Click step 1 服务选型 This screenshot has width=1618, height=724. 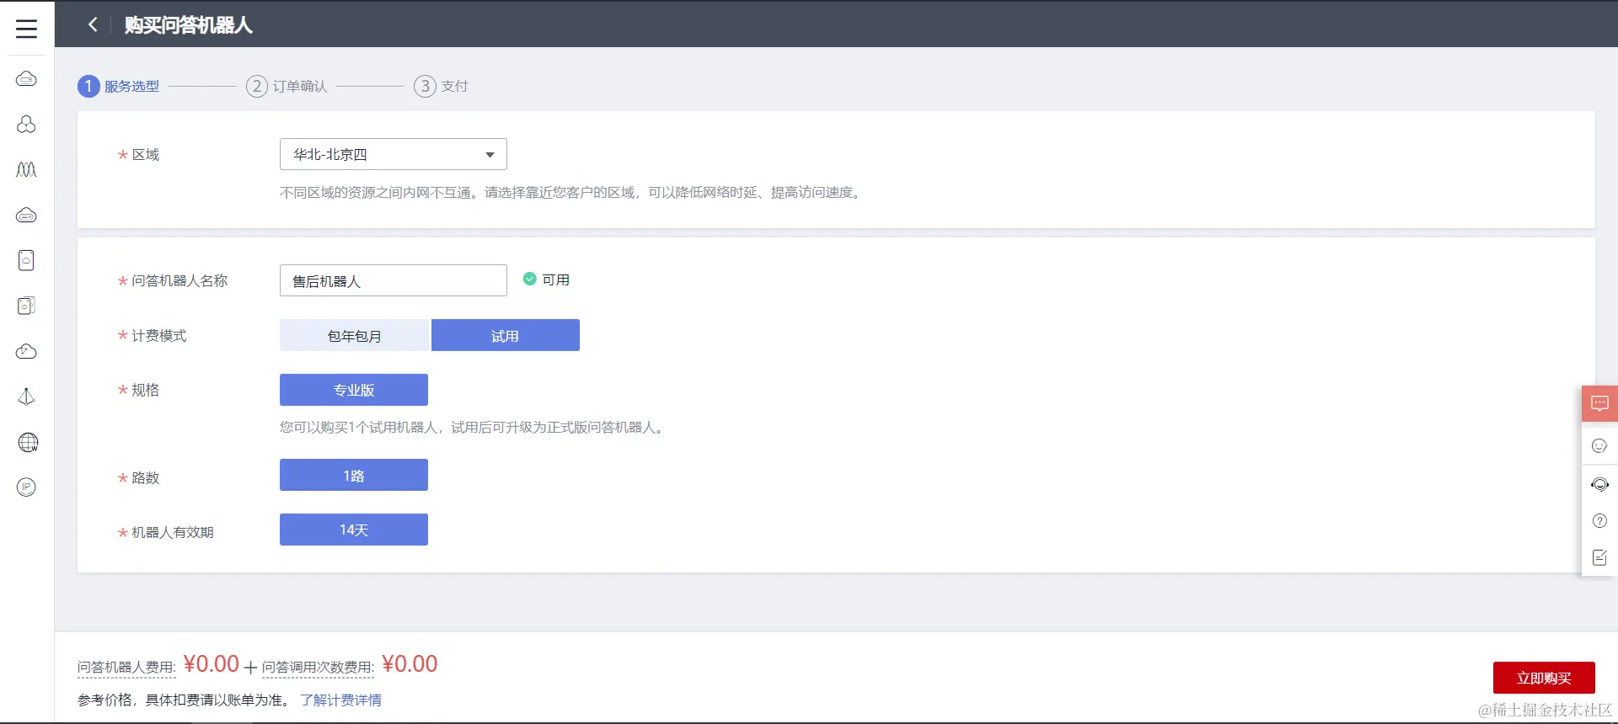coord(118,86)
